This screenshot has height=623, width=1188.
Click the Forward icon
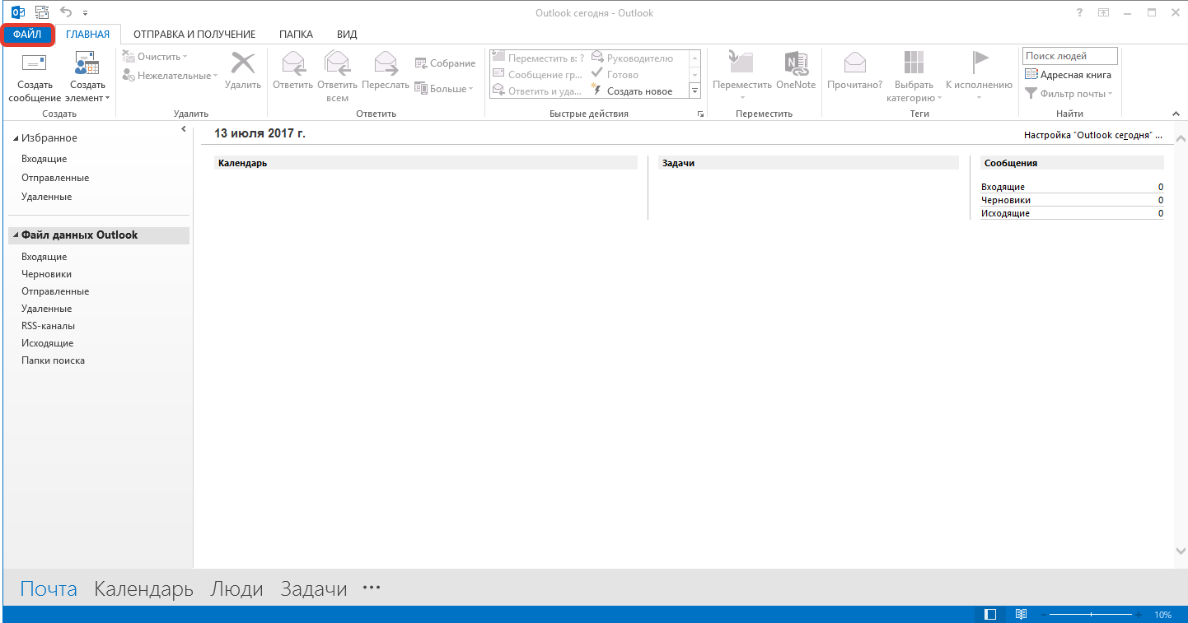click(x=386, y=63)
